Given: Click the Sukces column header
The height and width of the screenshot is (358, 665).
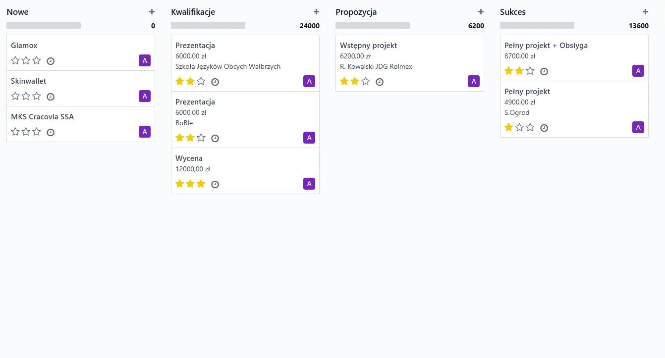Looking at the screenshot, I should point(513,12).
